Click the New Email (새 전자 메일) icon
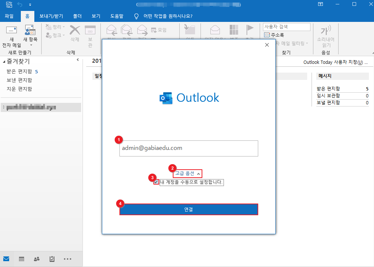 click(x=11, y=30)
